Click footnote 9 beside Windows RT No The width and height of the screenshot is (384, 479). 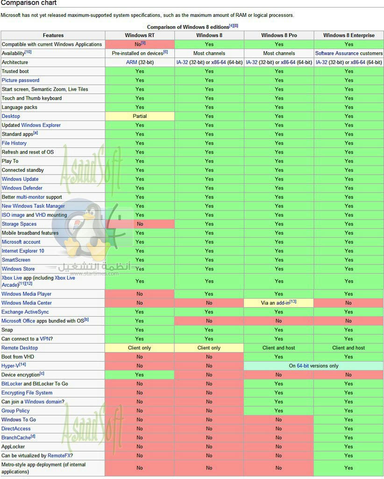[x=143, y=44]
